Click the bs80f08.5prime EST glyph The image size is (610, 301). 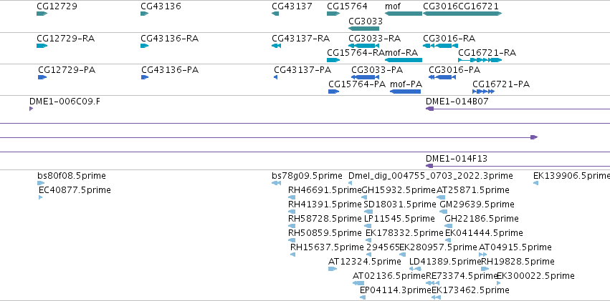[41, 183]
